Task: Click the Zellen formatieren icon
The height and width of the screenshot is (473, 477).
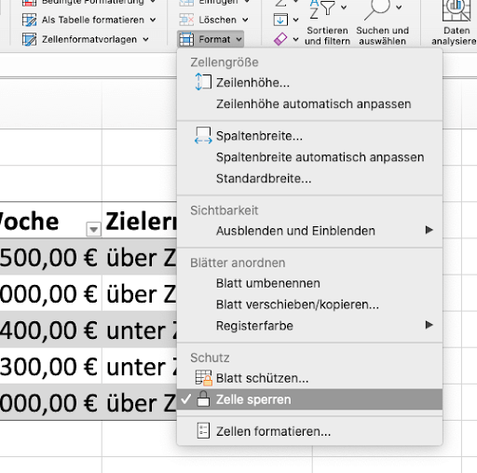Action: (203, 430)
